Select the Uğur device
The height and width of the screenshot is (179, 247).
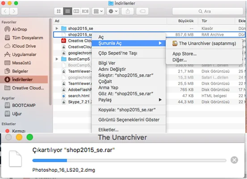(13, 114)
